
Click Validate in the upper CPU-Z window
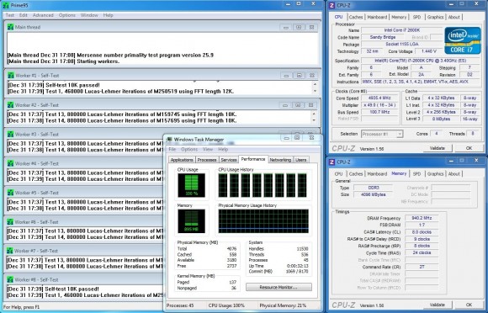click(437, 148)
